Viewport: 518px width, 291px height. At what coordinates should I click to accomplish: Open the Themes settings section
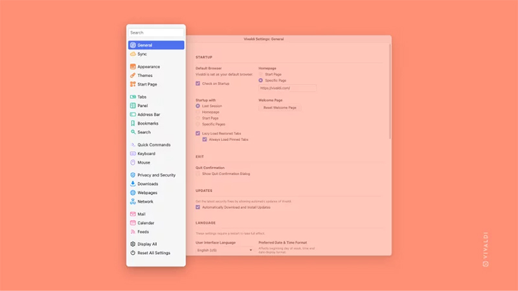[156, 76]
